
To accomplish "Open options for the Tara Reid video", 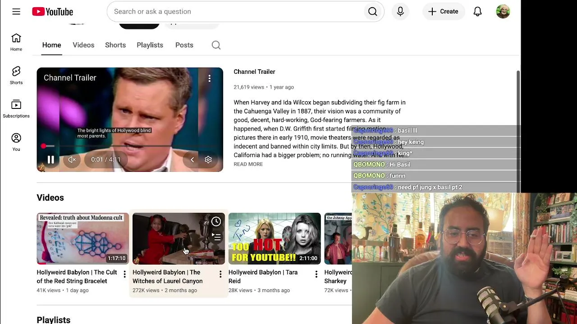I will [x=316, y=274].
